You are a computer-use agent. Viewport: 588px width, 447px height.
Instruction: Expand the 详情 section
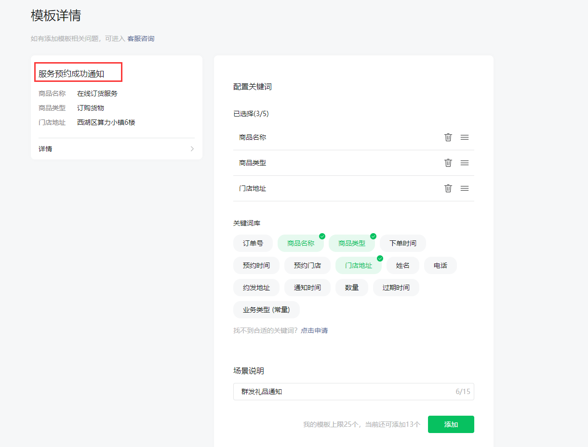point(116,148)
